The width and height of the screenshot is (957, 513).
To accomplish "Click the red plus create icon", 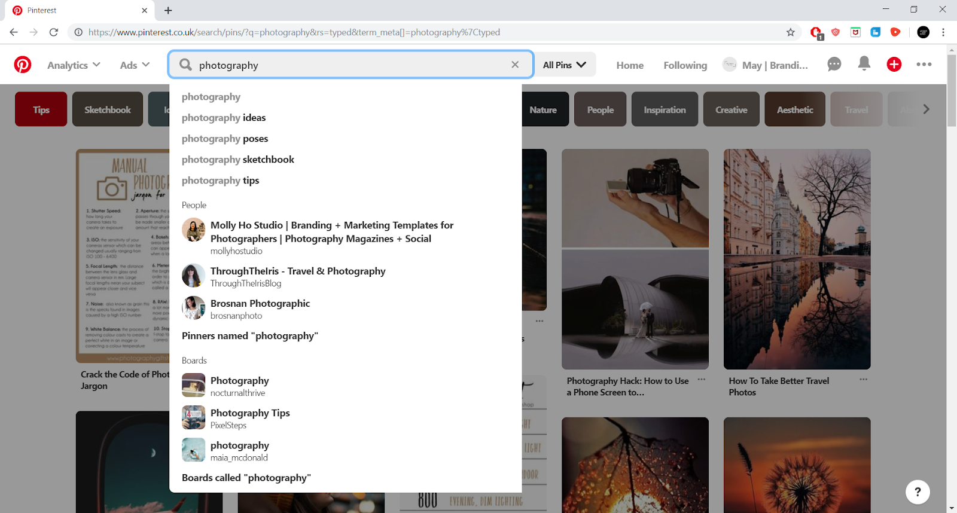I will click(894, 65).
